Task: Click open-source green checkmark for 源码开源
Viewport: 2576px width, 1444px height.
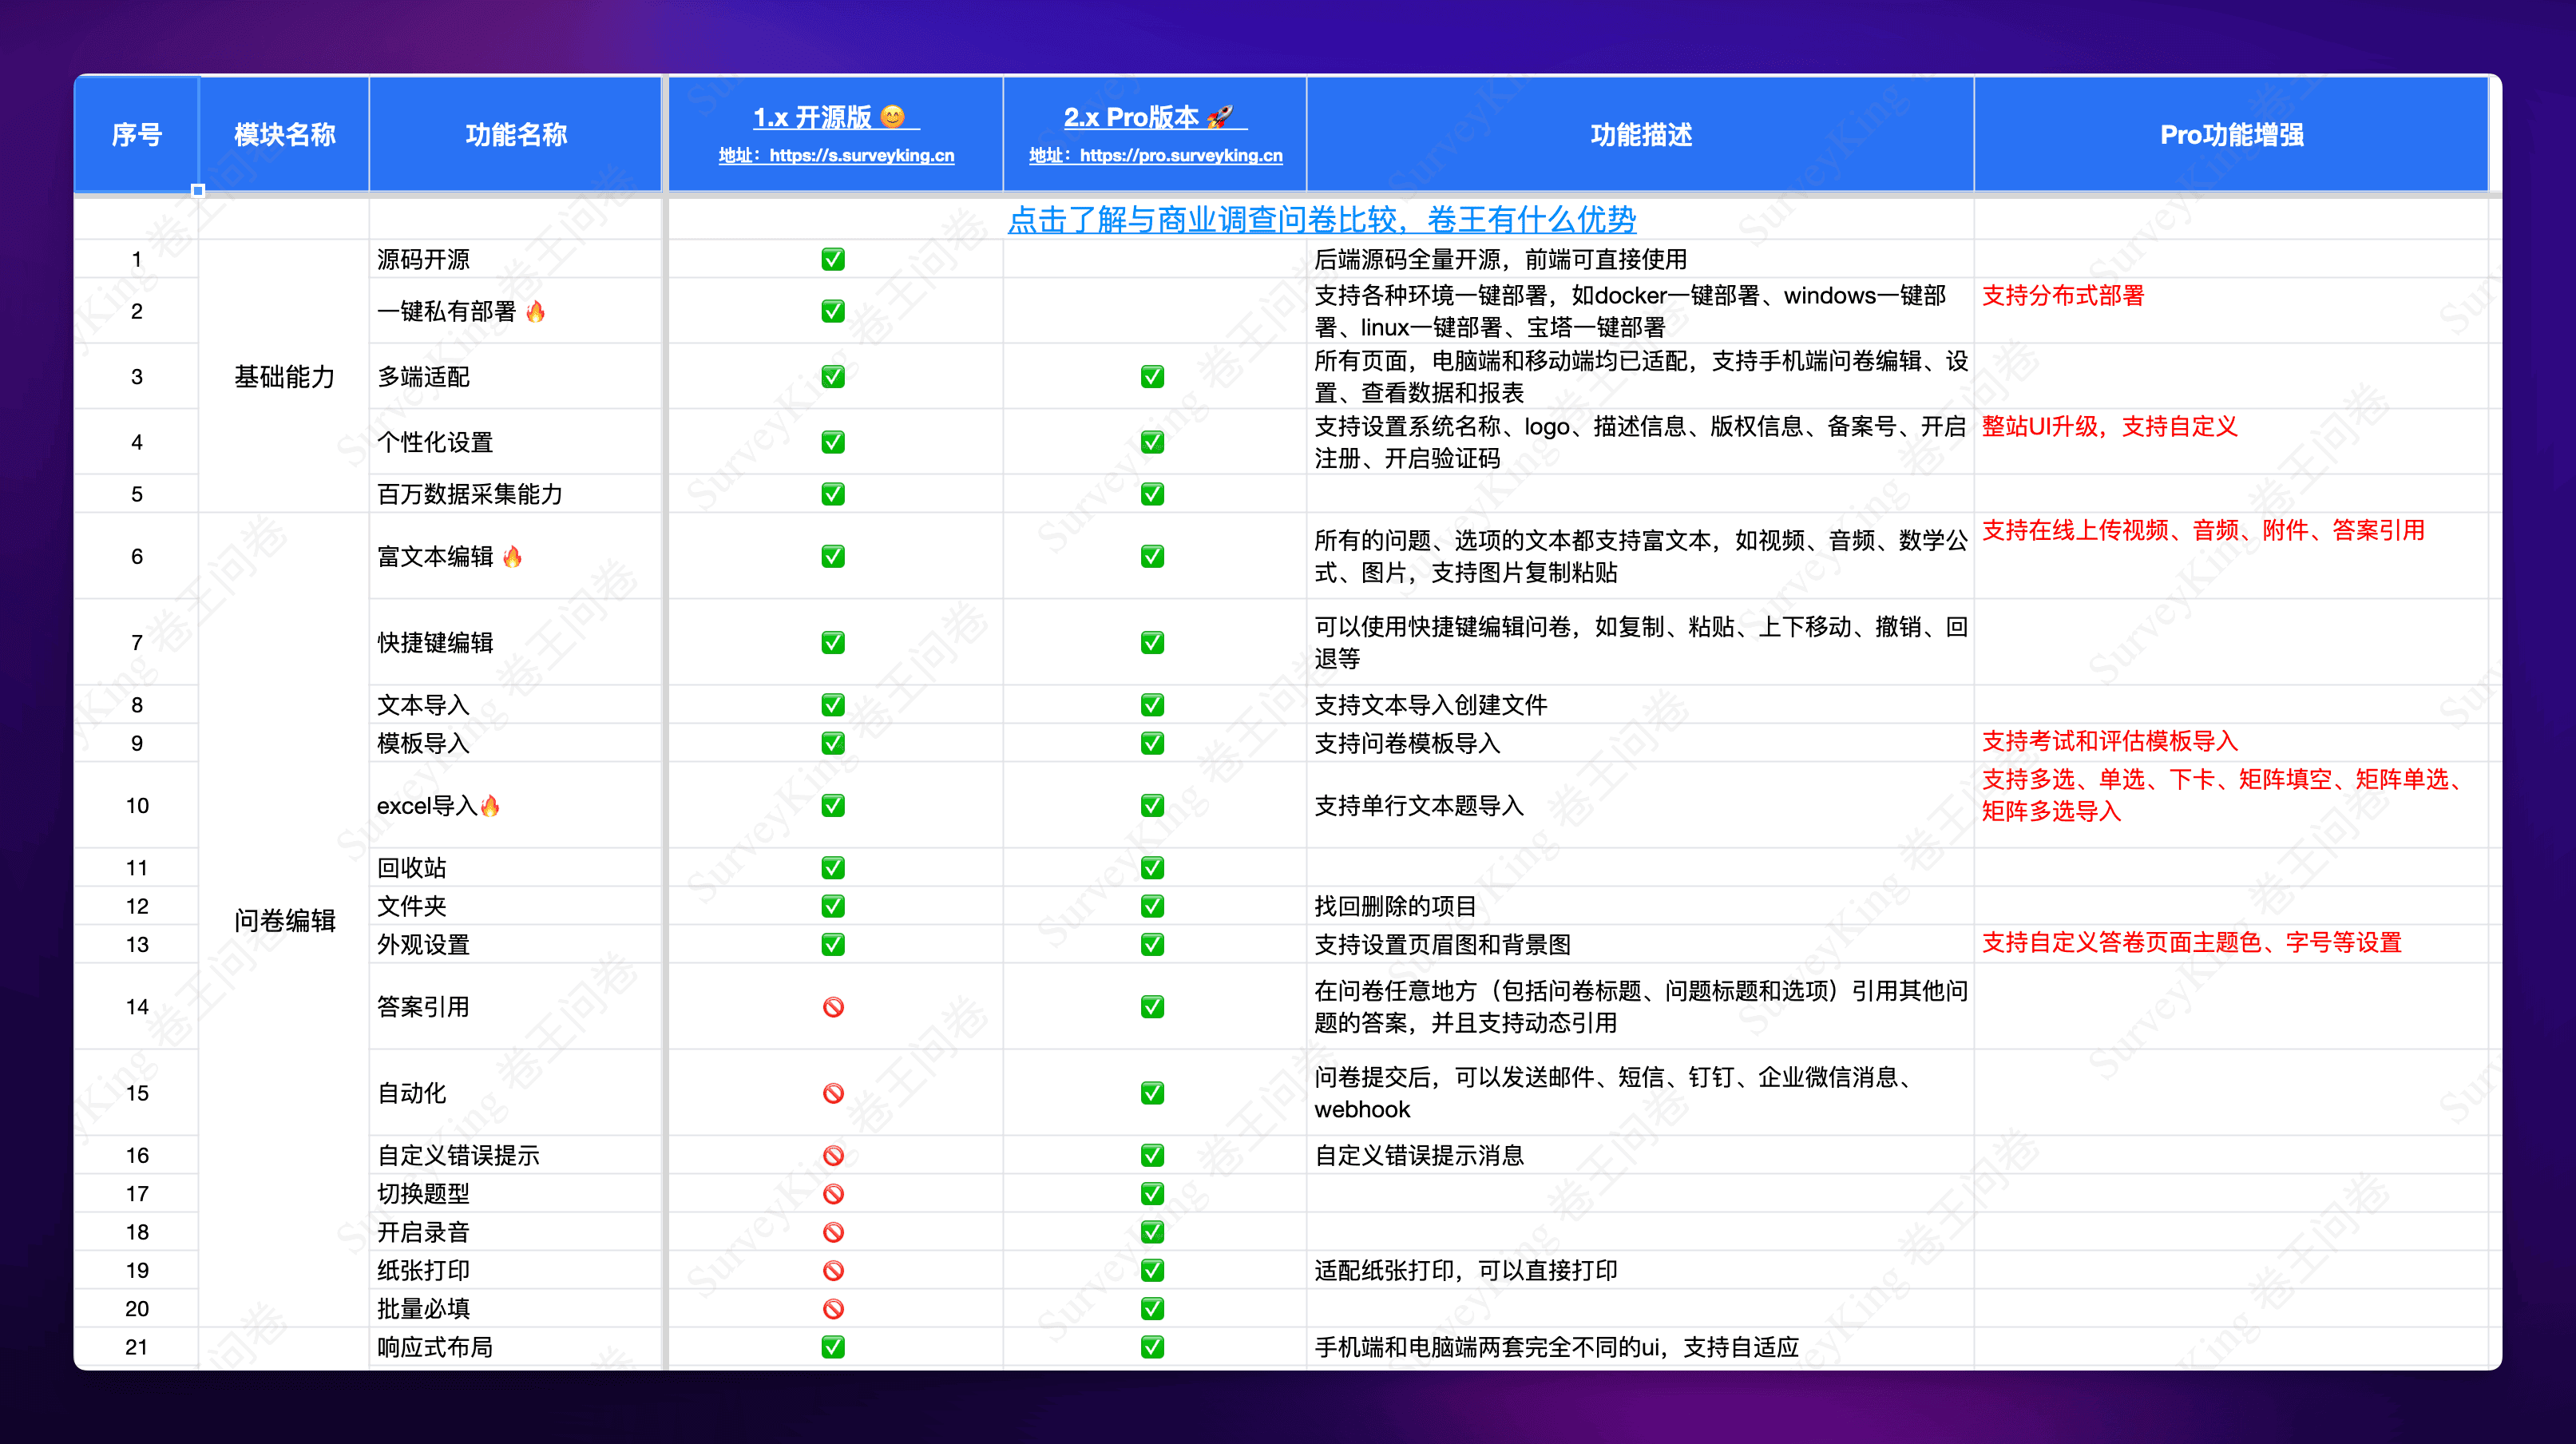Action: (x=833, y=260)
